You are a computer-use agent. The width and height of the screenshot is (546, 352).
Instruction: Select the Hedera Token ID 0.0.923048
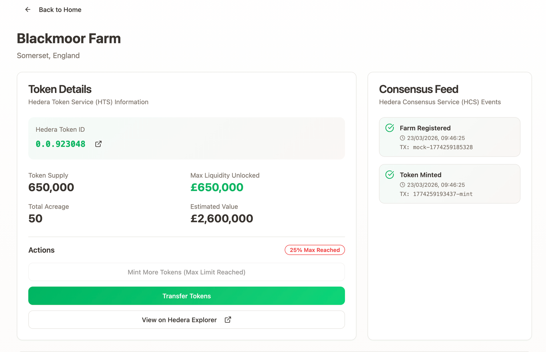(60, 144)
